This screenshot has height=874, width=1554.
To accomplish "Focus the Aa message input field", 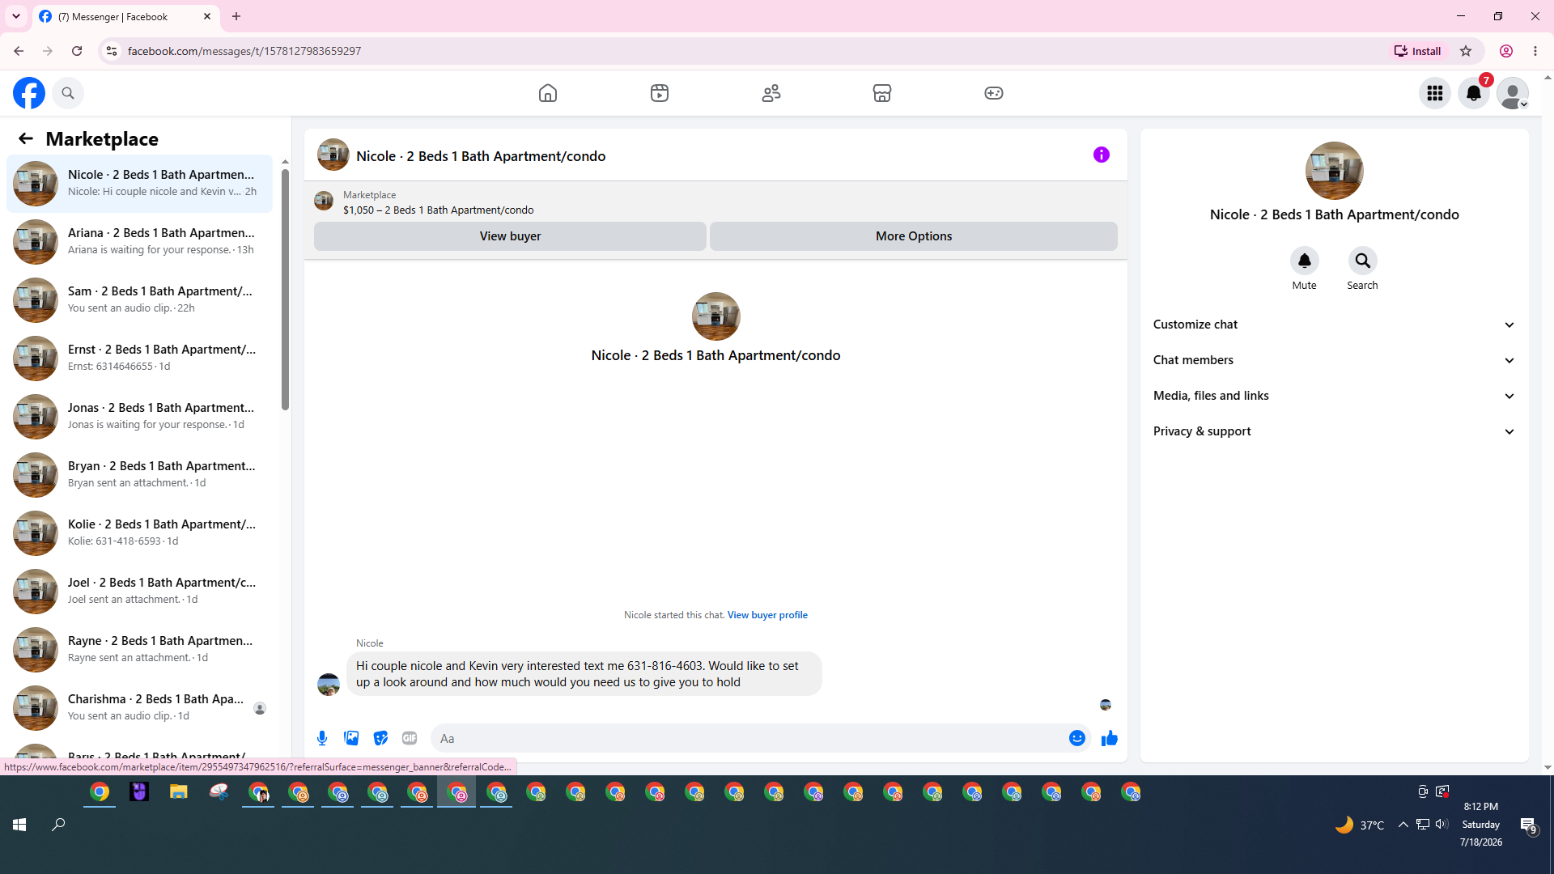I will (x=749, y=738).
